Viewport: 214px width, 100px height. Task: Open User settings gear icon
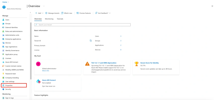click(4, 82)
